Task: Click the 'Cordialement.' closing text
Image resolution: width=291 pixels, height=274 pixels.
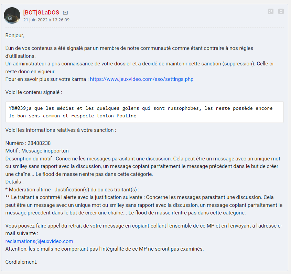Action: (x=21, y=262)
